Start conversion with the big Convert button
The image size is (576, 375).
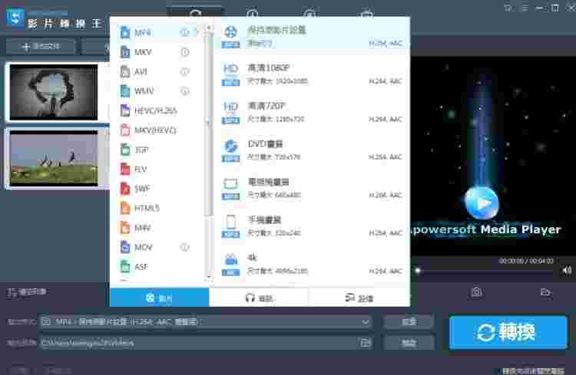click(508, 332)
